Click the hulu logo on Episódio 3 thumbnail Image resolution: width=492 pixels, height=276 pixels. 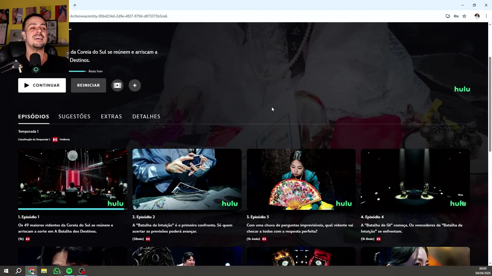click(x=344, y=204)
